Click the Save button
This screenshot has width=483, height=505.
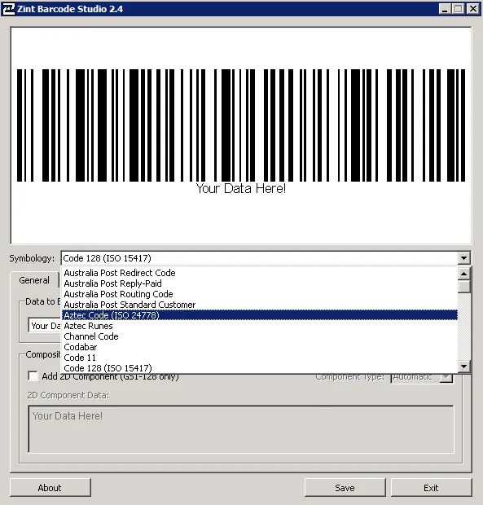(x=345, y=488)
